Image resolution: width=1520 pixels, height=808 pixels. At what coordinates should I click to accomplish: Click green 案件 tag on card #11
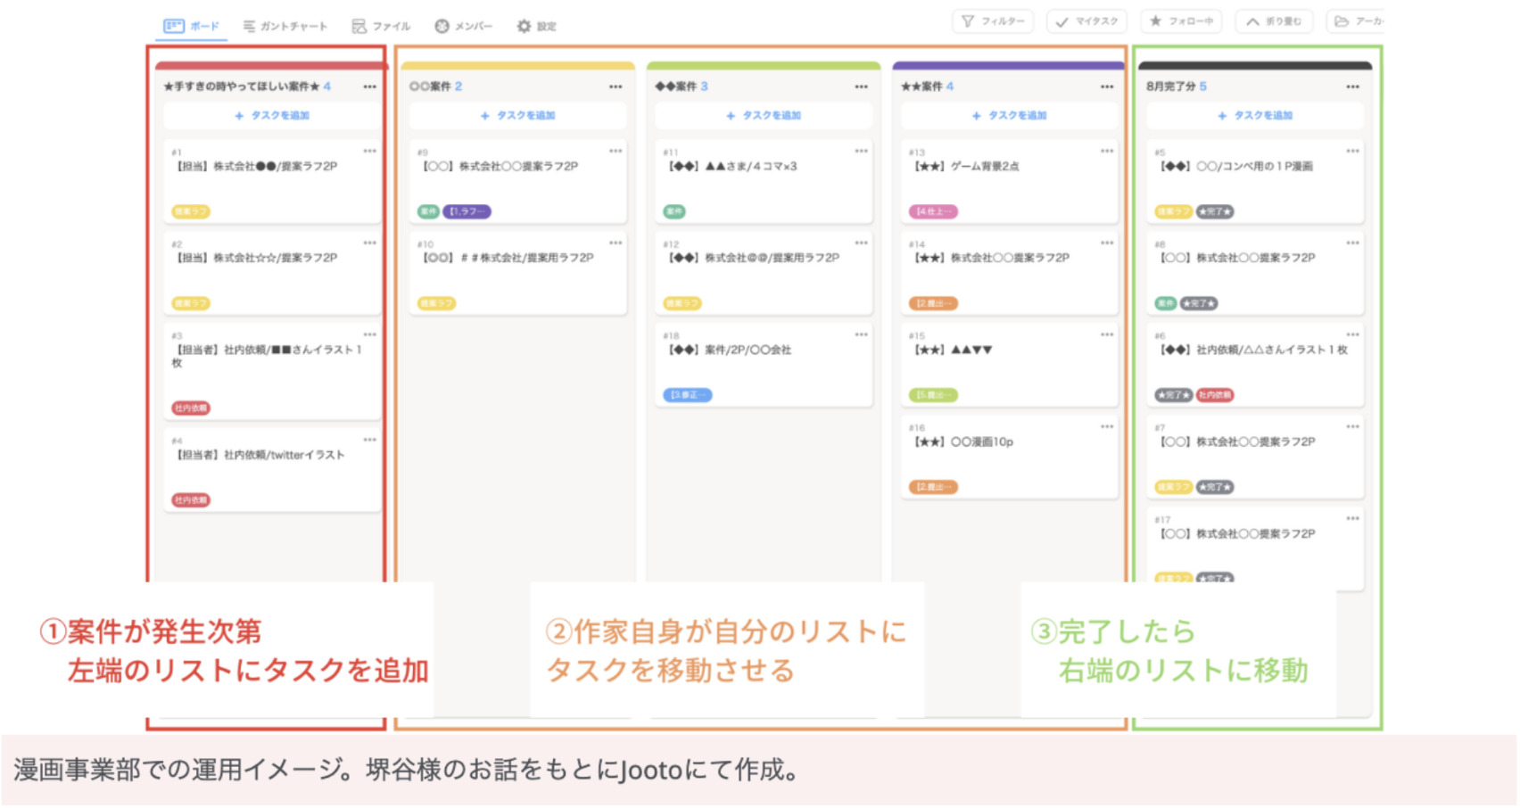[673, 211]
